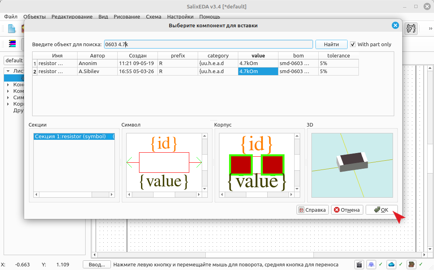Expand the Ком tree item in the sidebar
This screenshot has width=434, height=270.
8,91
